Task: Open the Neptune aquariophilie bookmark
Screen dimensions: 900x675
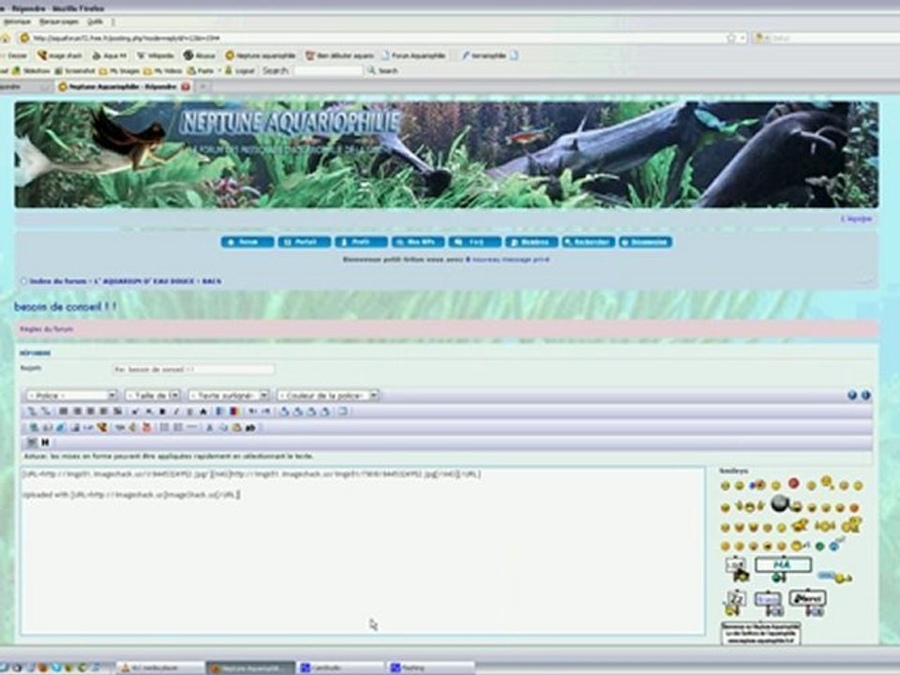Action: point(261,55)
